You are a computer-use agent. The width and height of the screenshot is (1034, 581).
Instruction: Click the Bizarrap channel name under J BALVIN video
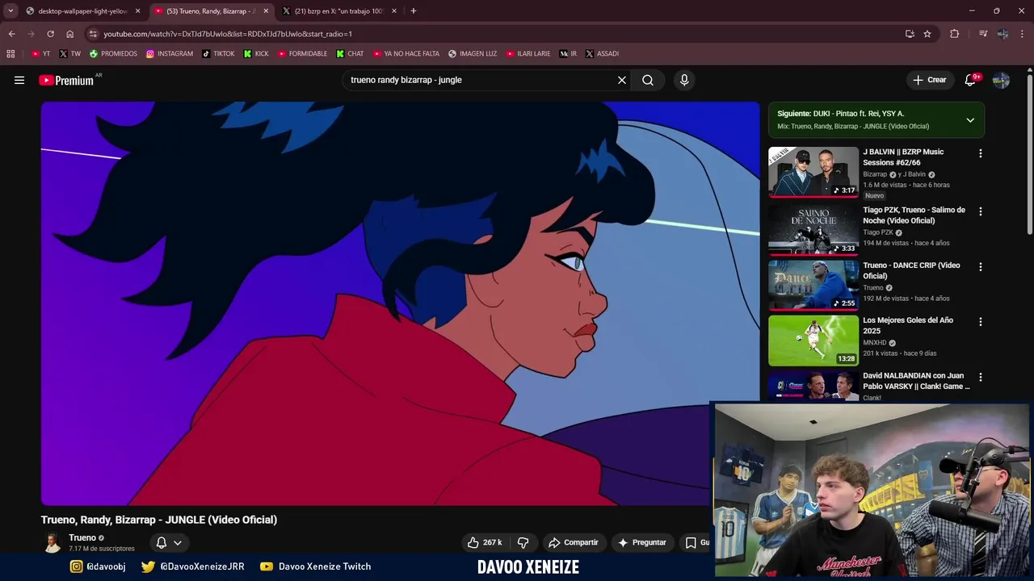pyautogui.click(x=875, y=174)
